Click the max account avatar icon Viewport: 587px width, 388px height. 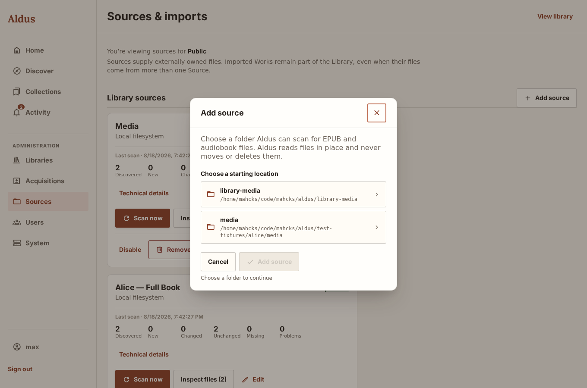(x=17, y=347)
